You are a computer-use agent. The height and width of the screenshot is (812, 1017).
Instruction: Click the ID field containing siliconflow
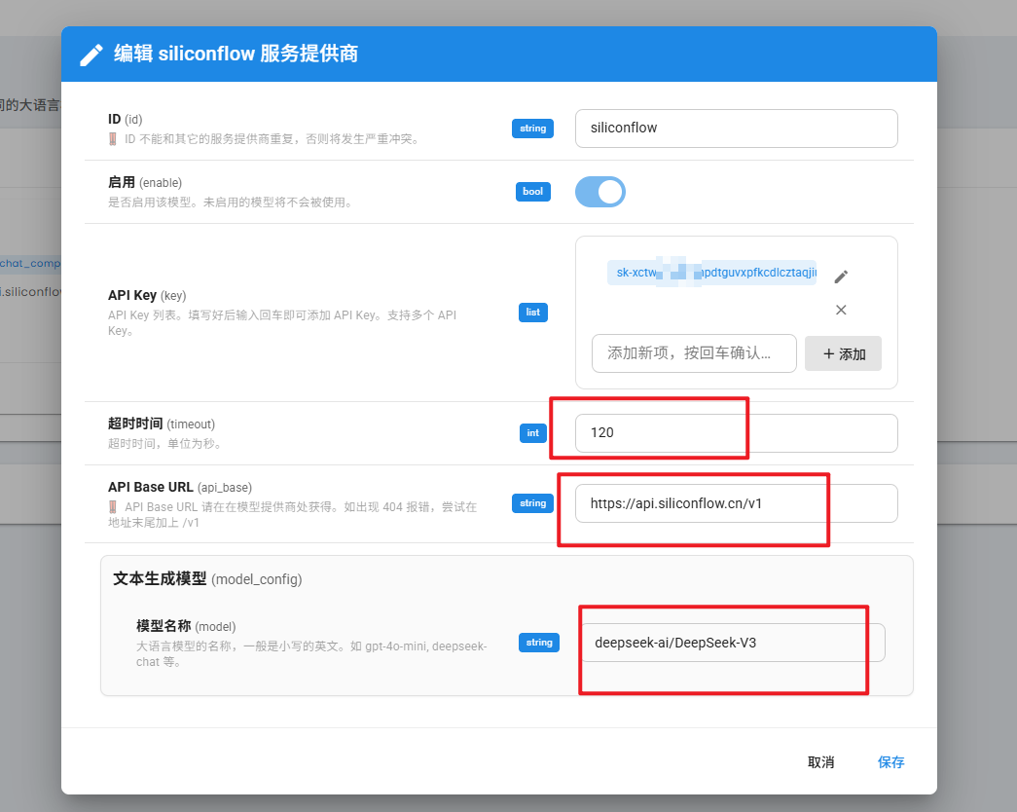[736, 128]
